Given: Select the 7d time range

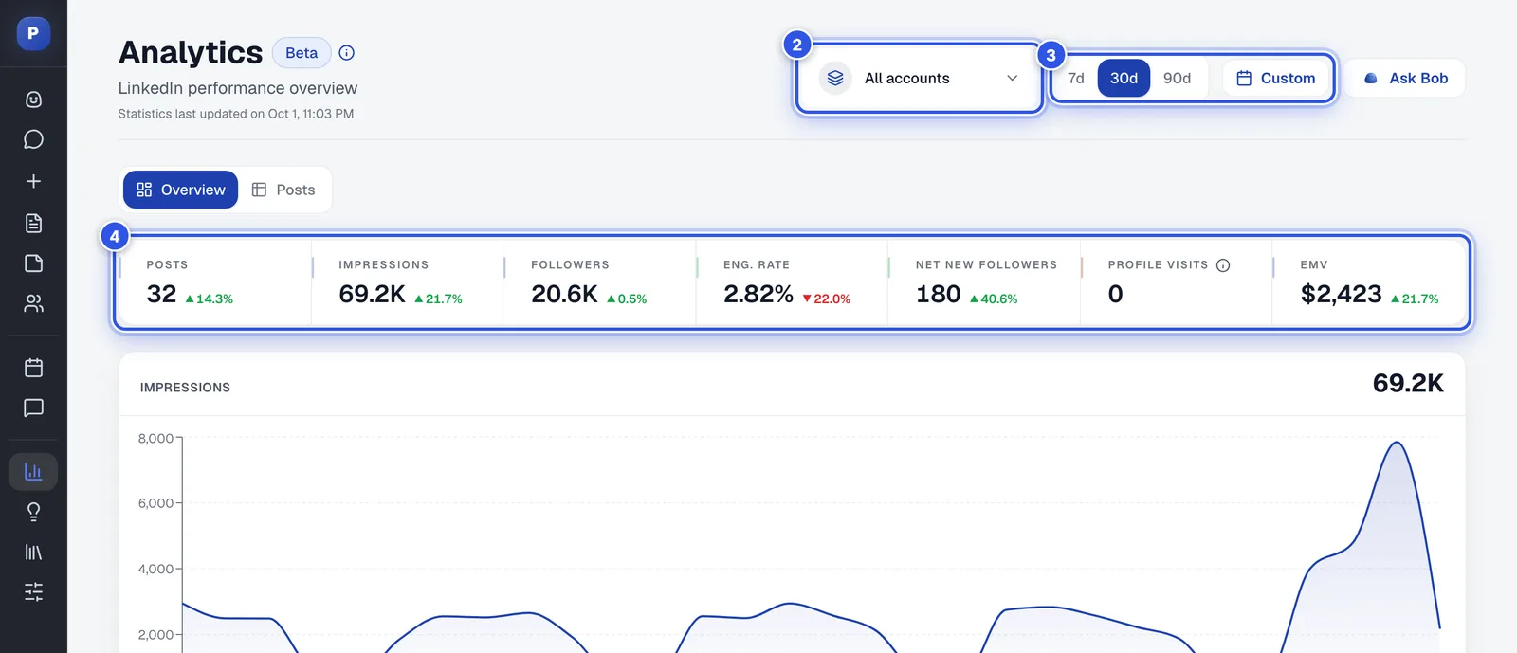Looking at the screenshot, I should (1076, 78).
